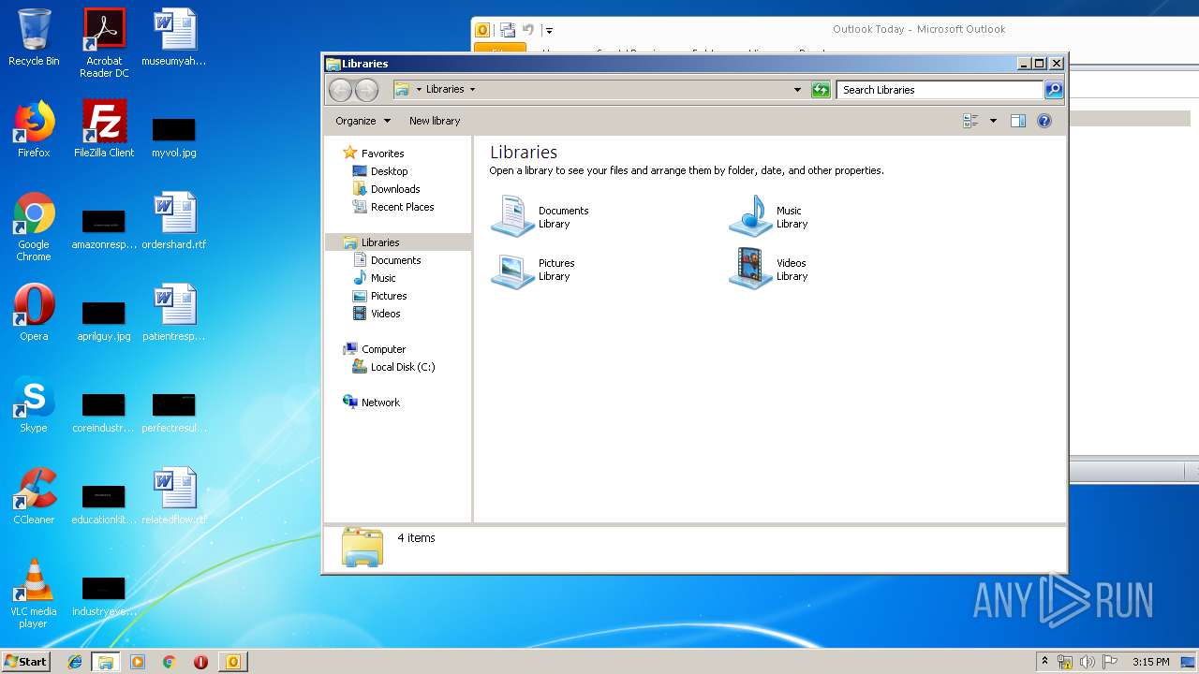Select patientresp document on desktop
Viewport: 1199px width, 674px height.
174,313
